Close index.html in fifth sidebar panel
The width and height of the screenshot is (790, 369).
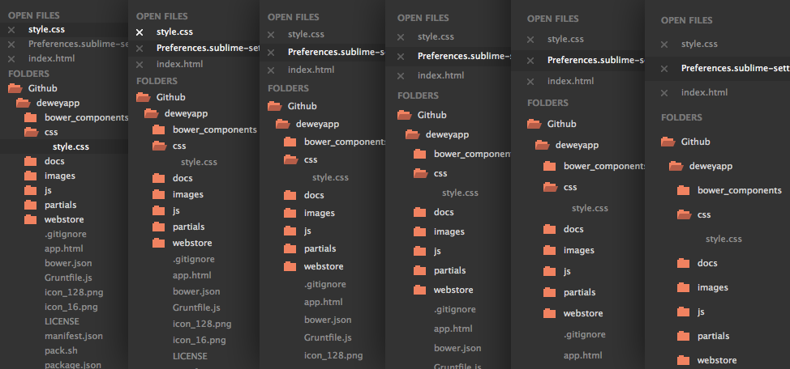tap(530, 82)
